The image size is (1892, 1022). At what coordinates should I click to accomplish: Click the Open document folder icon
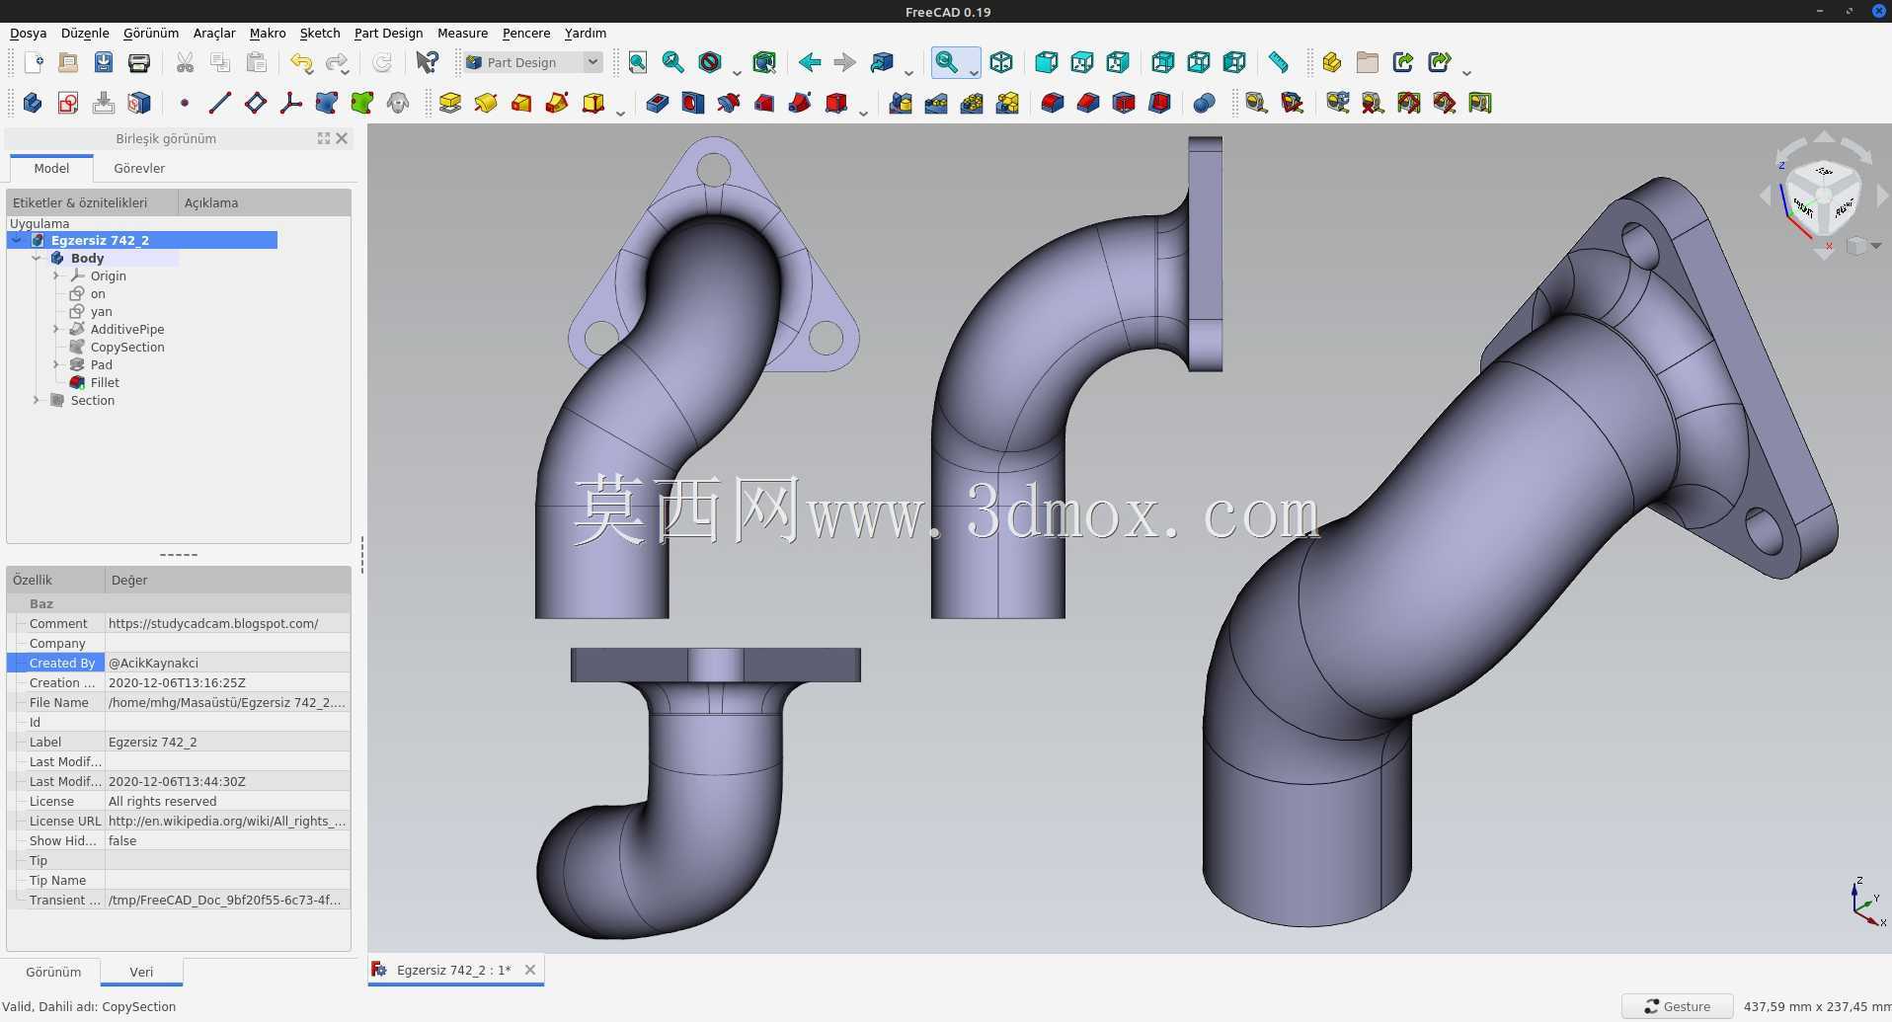[68, 62]
